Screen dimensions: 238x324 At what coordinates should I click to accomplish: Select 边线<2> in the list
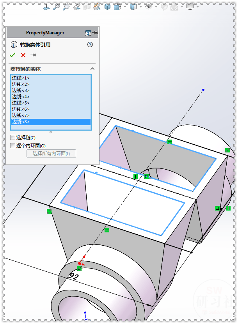click(51, 84)
